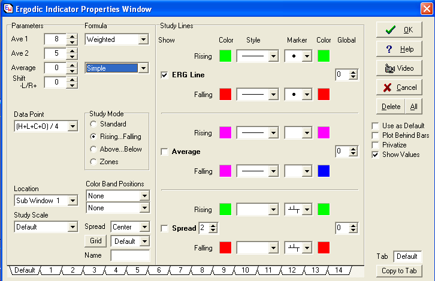The image size is (435, 281).
Task: Decrease the Average line global value
Action: click(353, 154)
